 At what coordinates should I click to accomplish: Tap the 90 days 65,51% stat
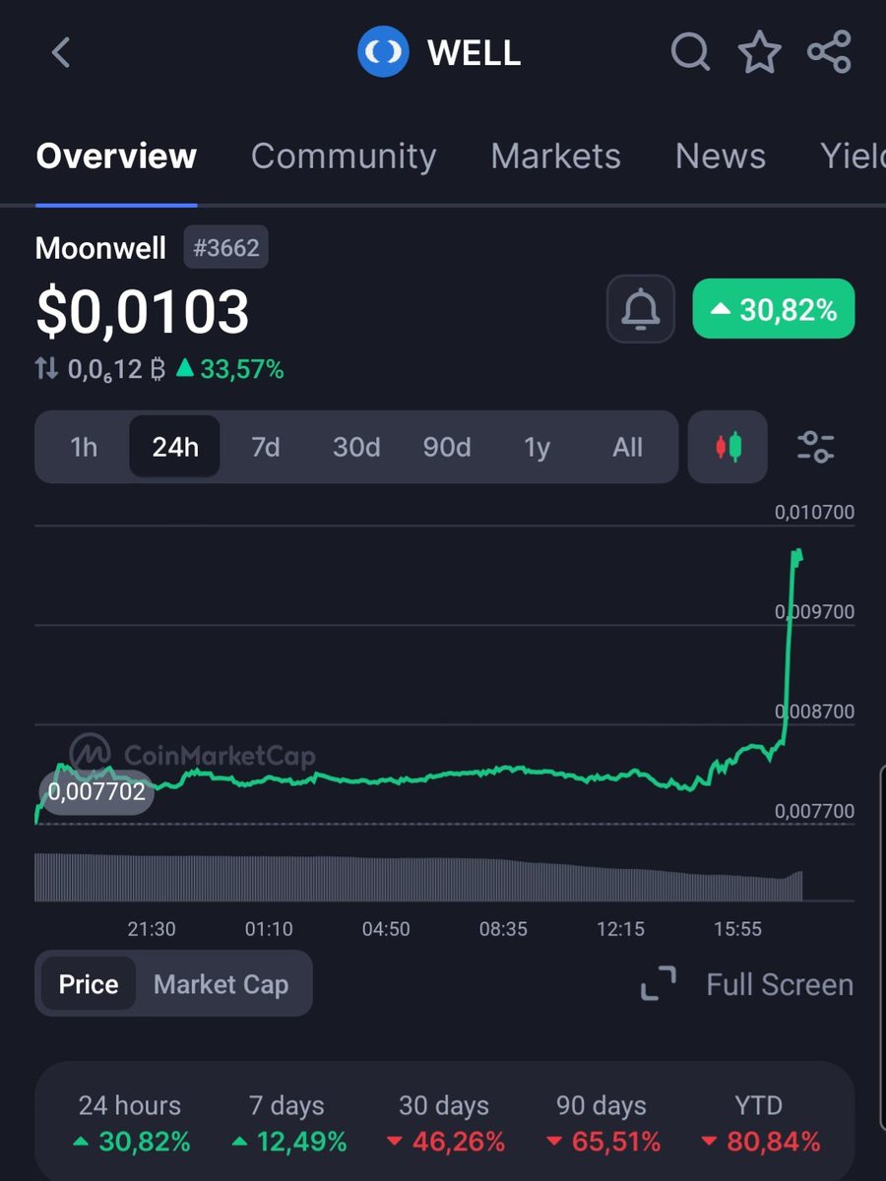pyautogui.click(x=602, y=1124)
